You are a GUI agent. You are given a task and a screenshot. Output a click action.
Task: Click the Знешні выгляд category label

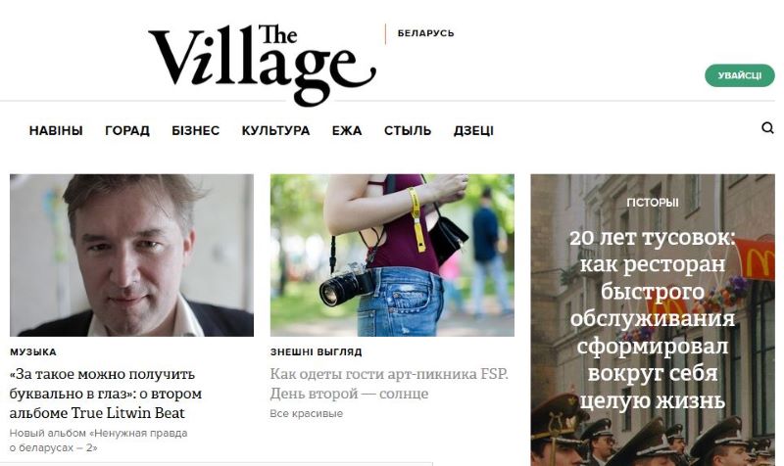[x=316, y=352]
